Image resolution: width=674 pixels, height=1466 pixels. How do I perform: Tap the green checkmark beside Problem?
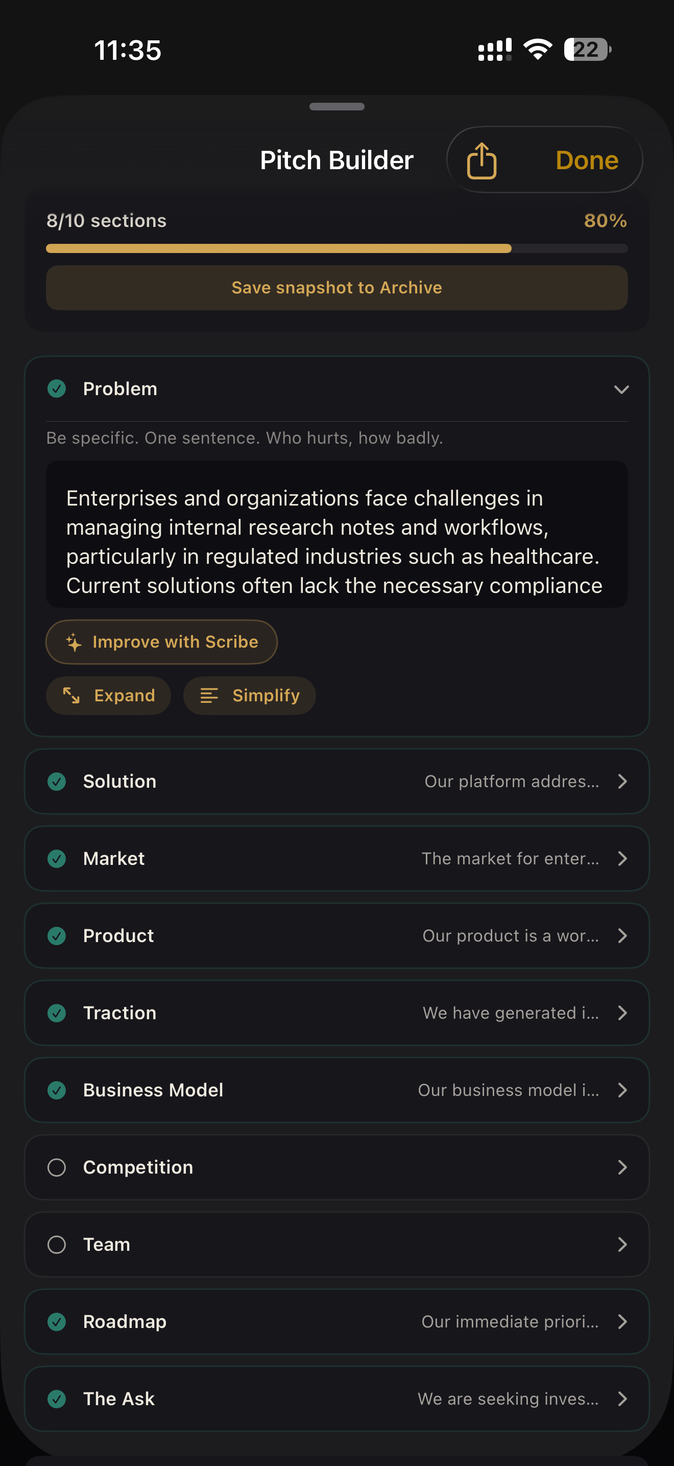point(57,390)
